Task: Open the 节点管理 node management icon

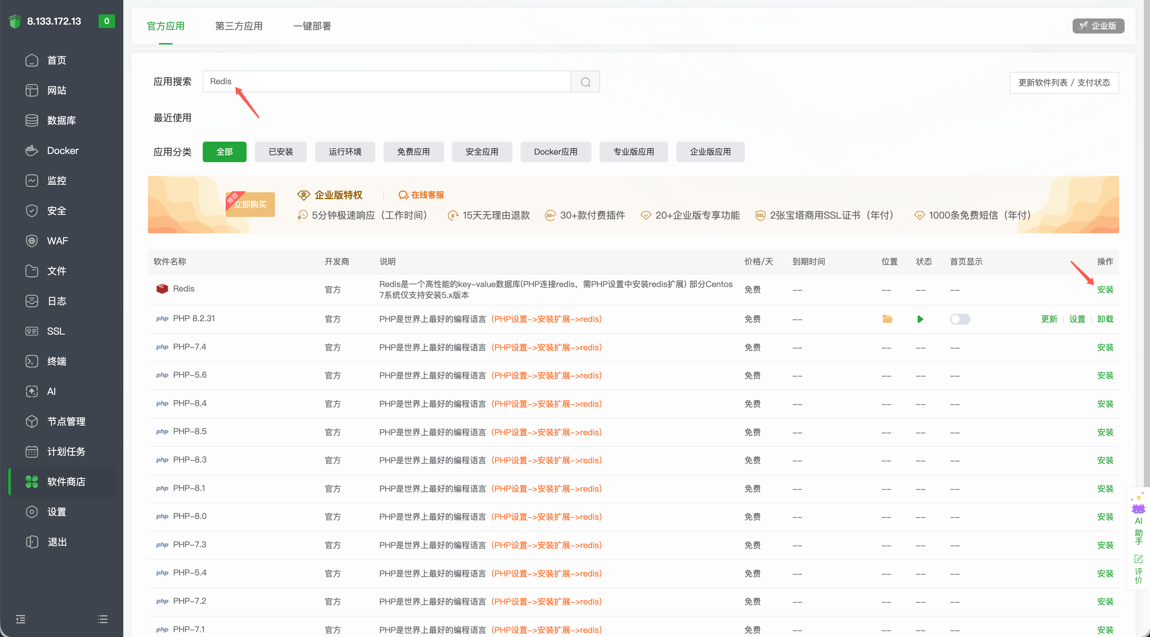Action: 32,421
